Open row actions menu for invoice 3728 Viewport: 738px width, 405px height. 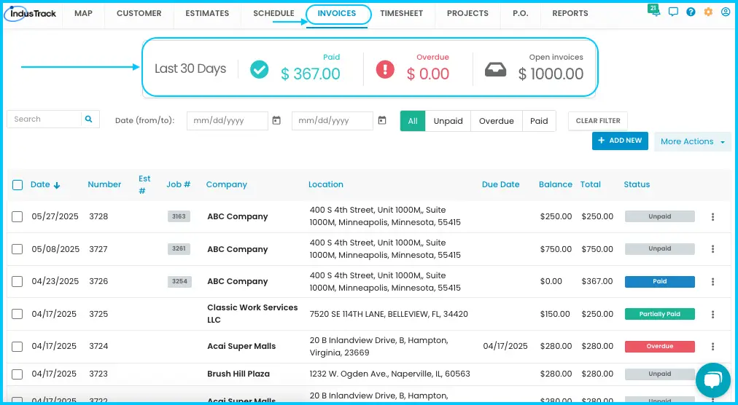tap(712, 217)
